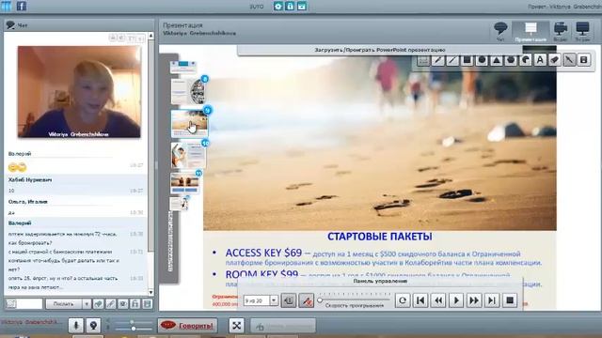Switch to the Presentation tab
602x338 pixels.
(x=531, y=31)
